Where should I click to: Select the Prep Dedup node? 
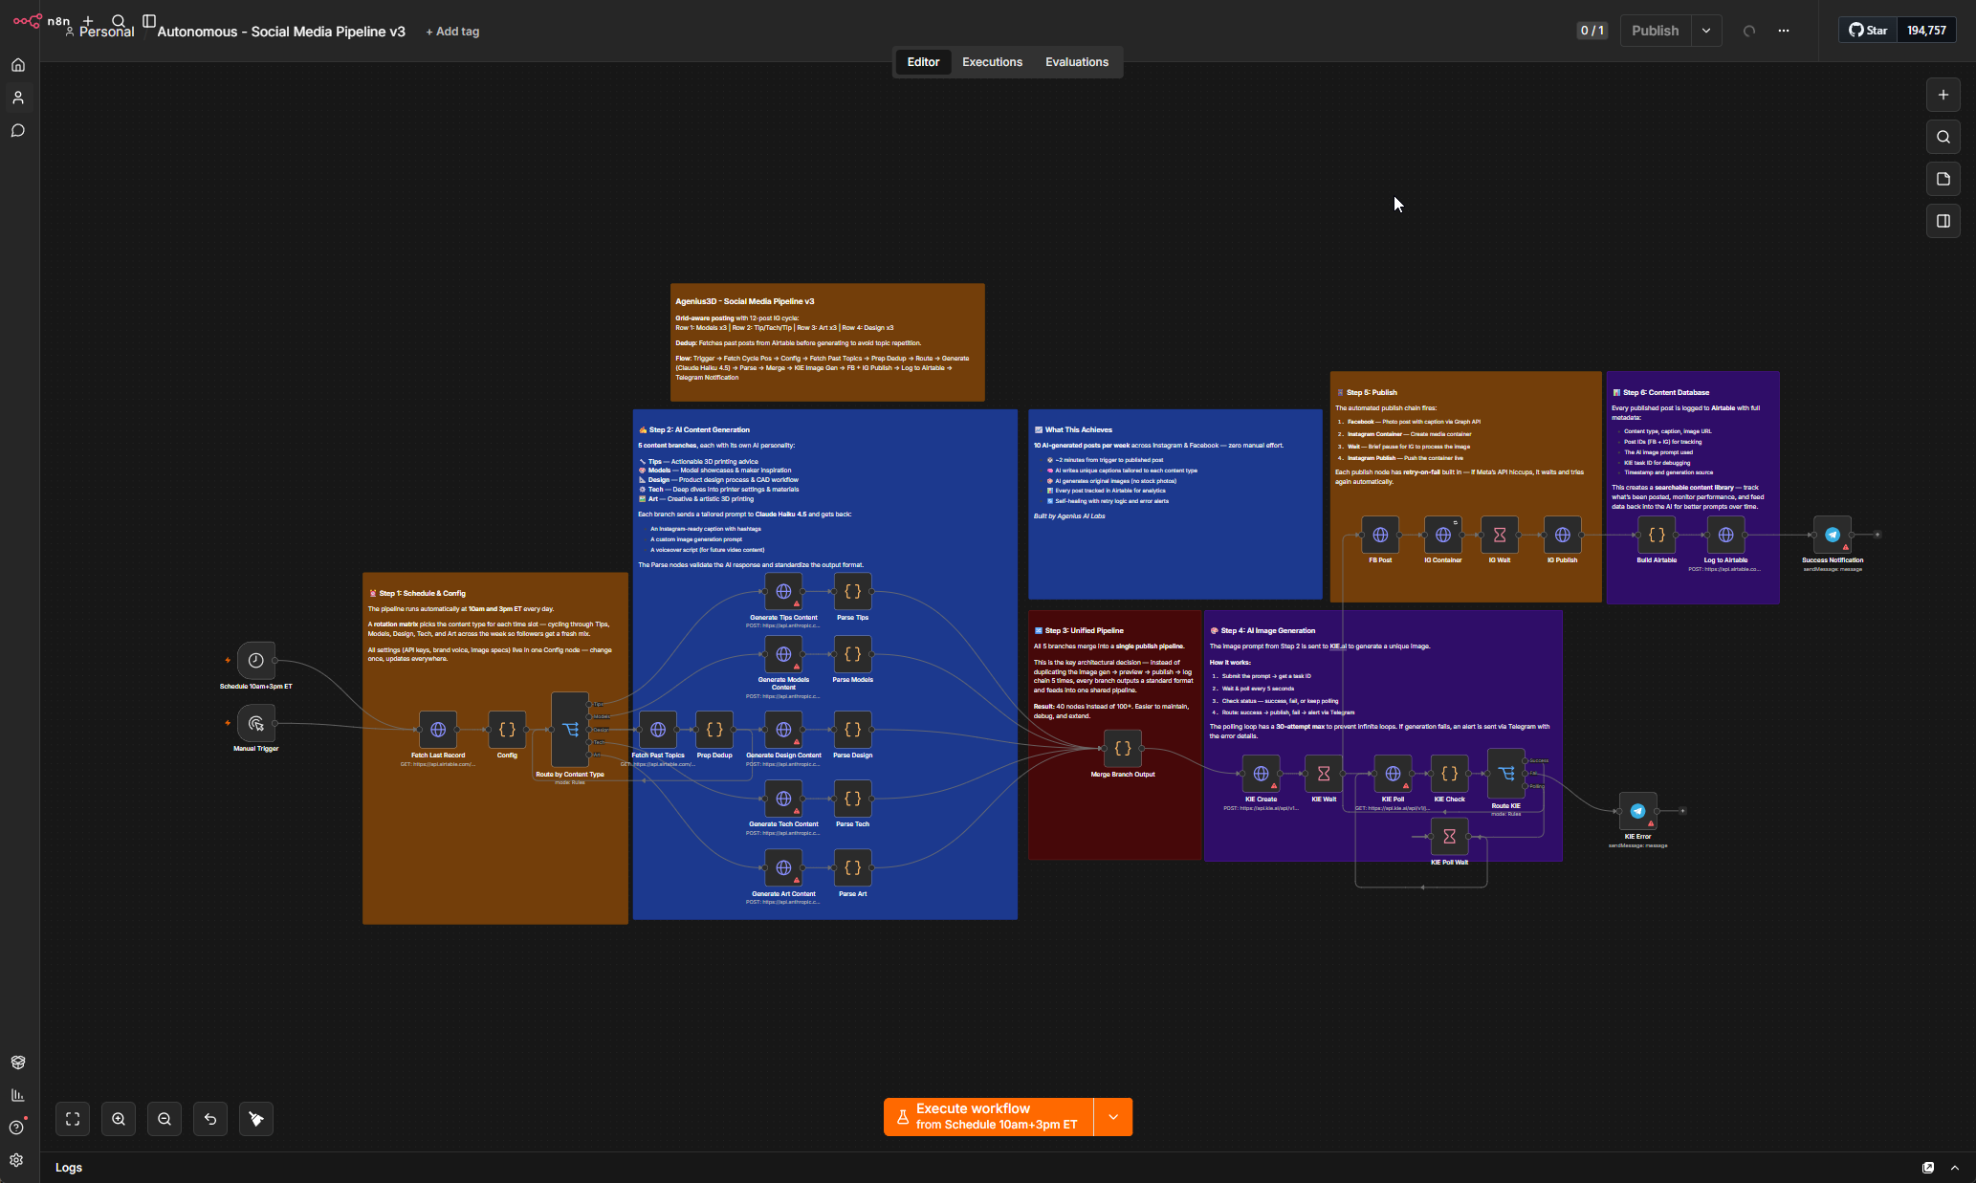coord(714,730)
